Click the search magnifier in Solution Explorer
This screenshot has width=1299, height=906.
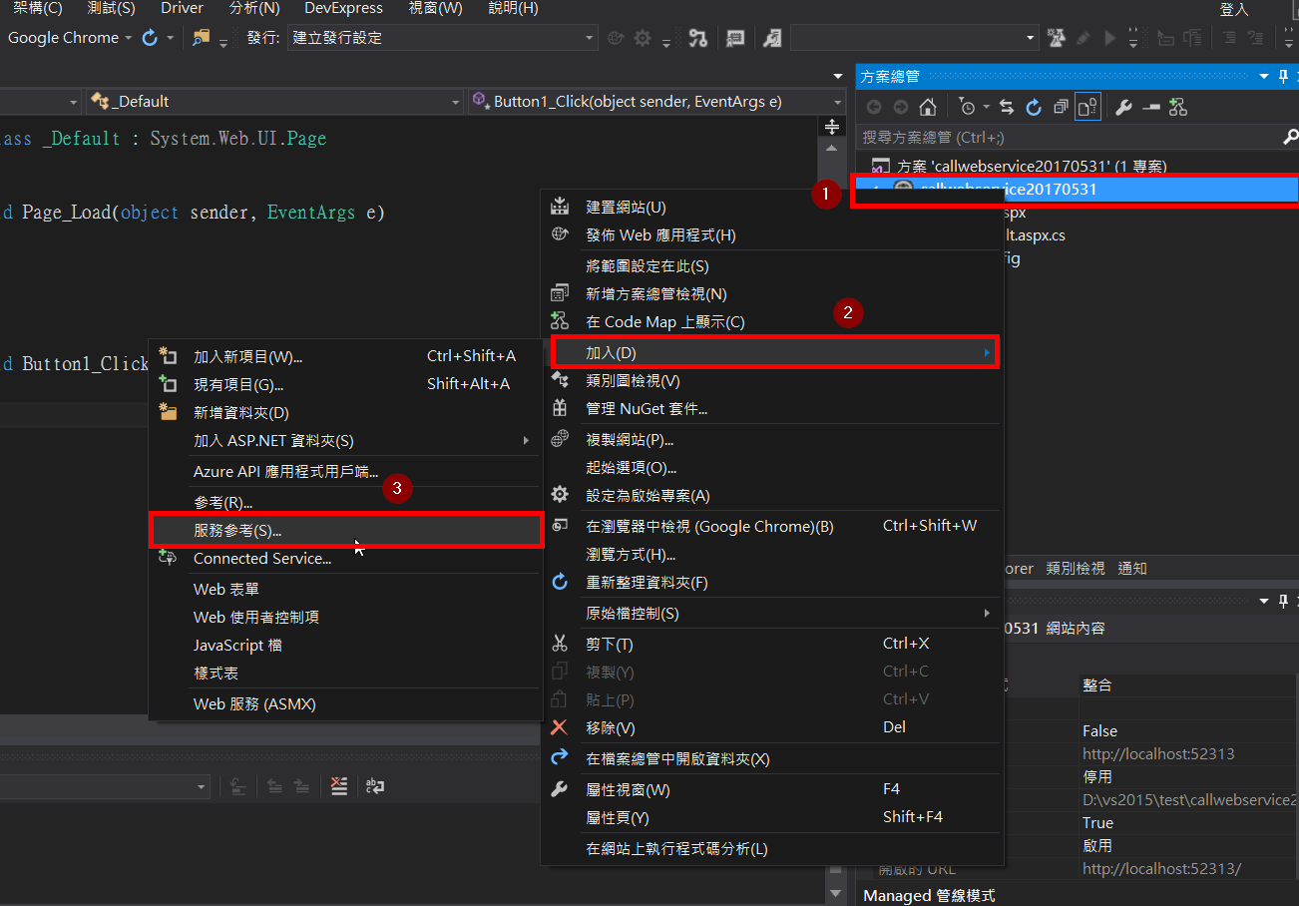(x=1290, y=137)
